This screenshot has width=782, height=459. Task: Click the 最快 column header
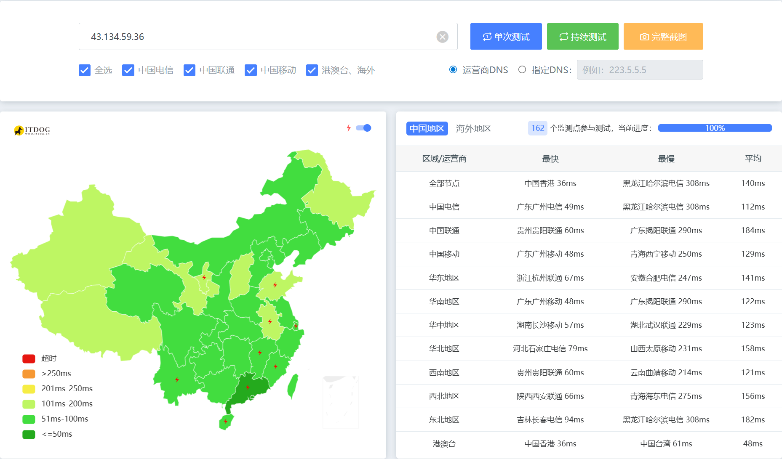point(550,159)
